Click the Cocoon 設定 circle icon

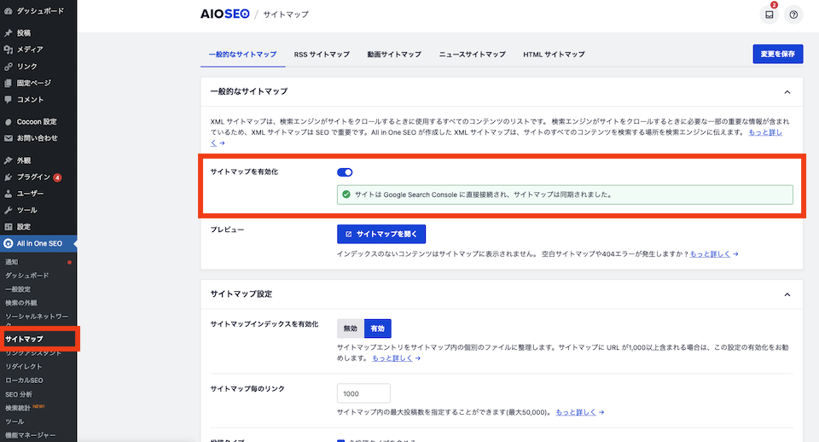9,122
